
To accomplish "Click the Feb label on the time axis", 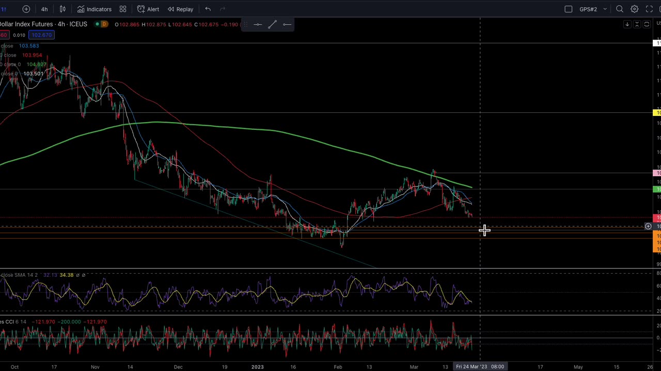I will (x=338, y=367).
